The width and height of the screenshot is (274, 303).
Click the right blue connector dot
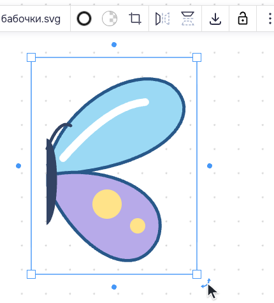tap(210, 166)
